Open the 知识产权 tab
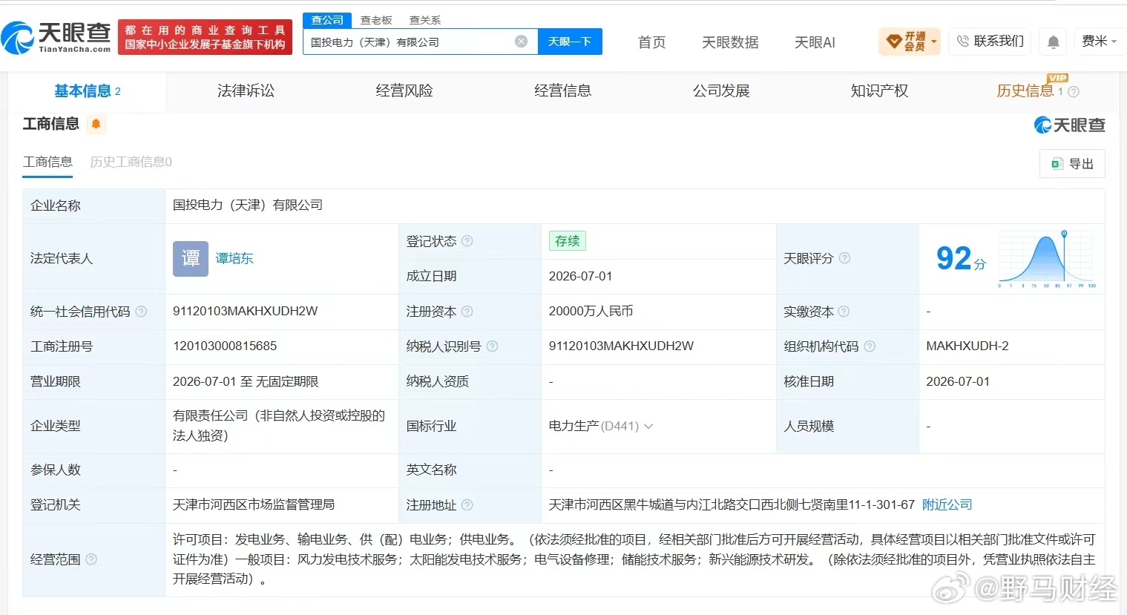This screenshot has width=1127, height=615. pyautogui.click(x=880, y=91)
